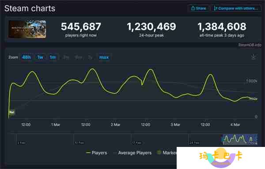Toggle the Average Players legend series
This screenshot has height=169, width=265.
point(132,153)
